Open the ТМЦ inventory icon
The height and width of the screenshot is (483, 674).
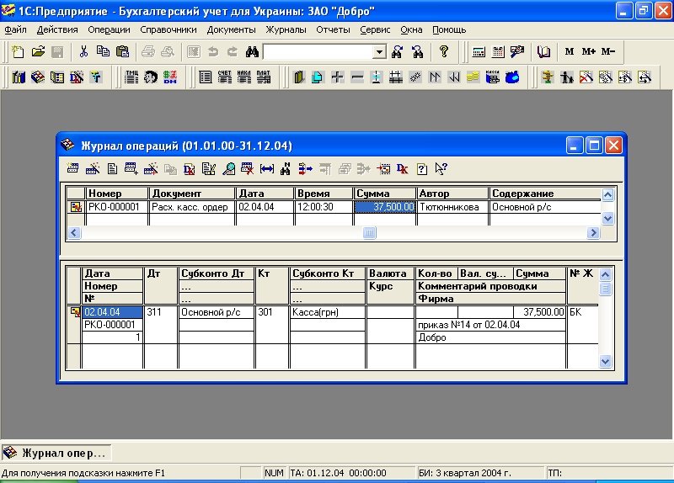pos(131,77)
